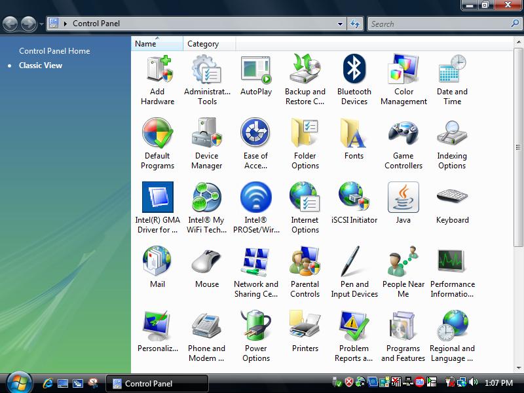
Task: Sort items by the Name column
Action: pos(157,44)
